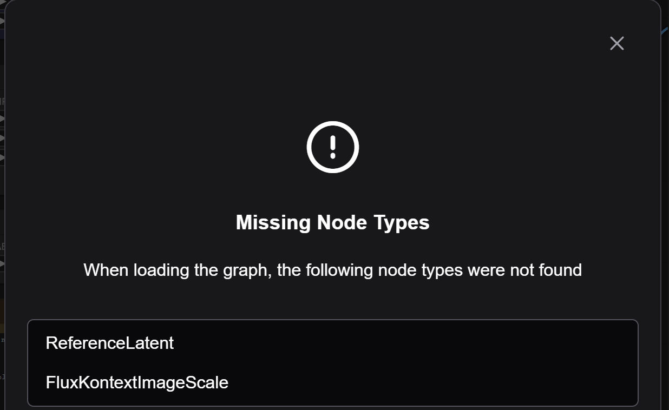Click the cut-off node title above the three arrows
This screenshot has width=669, height=410.
(2, 101)
